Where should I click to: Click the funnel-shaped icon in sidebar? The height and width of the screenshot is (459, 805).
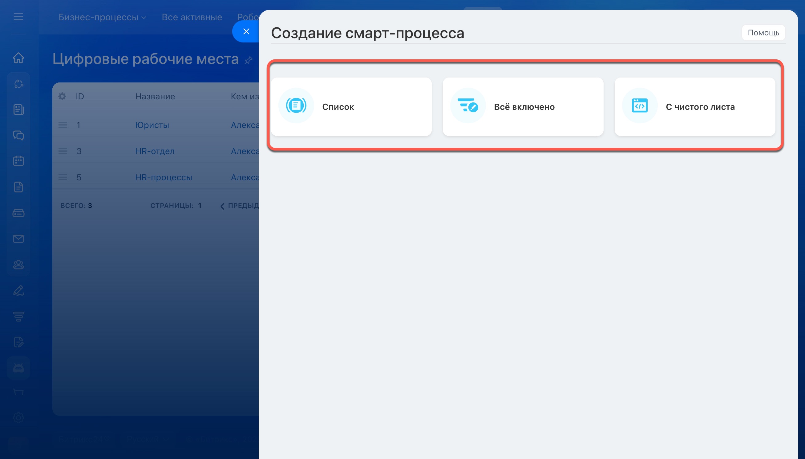click(18, 316)
